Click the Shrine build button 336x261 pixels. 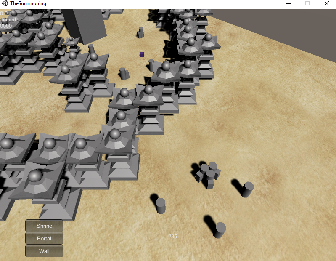[44, 226]
